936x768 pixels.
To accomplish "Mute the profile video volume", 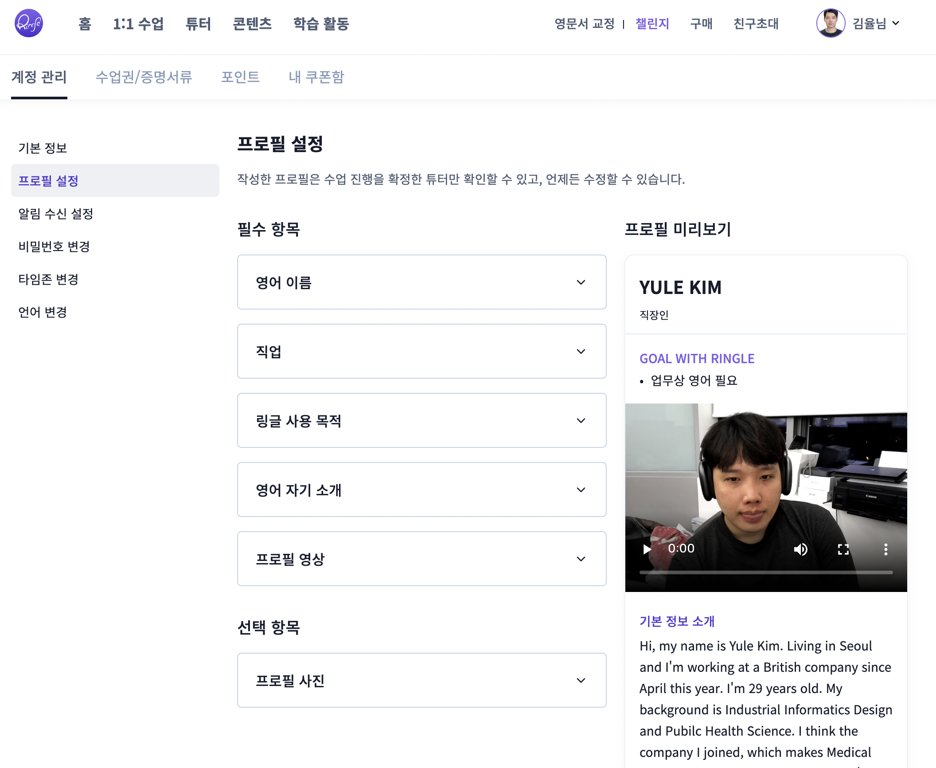I will (x=800, y=549).
